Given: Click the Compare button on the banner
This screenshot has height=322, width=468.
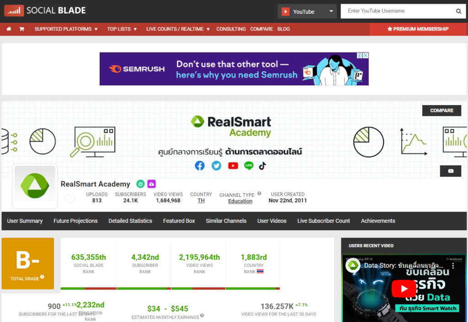Looking at the screenshot, I should point(441,111).
